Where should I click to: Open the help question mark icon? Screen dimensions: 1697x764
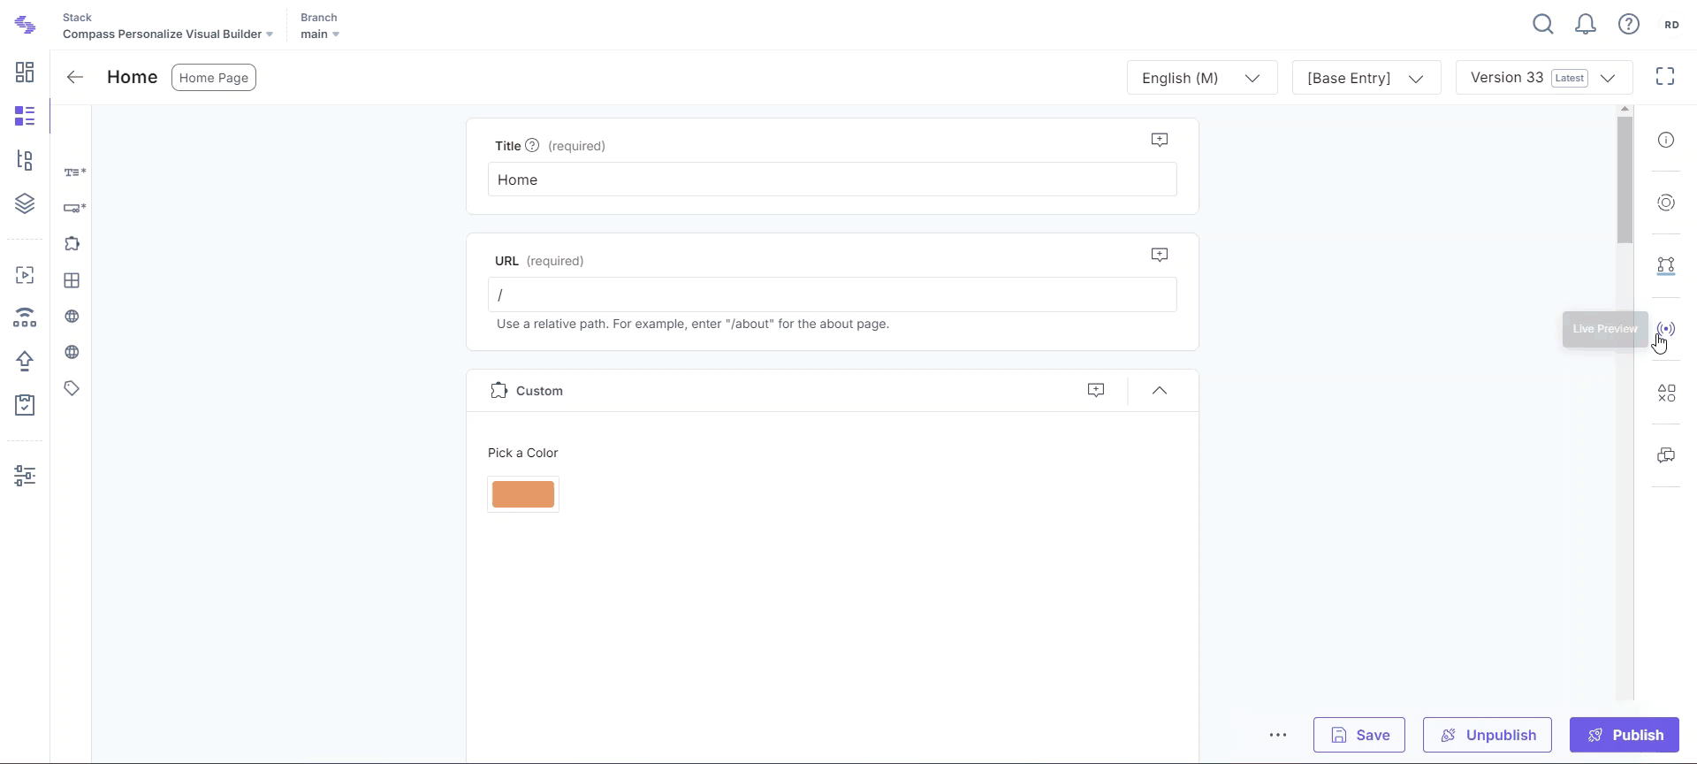pos(1629,25)
